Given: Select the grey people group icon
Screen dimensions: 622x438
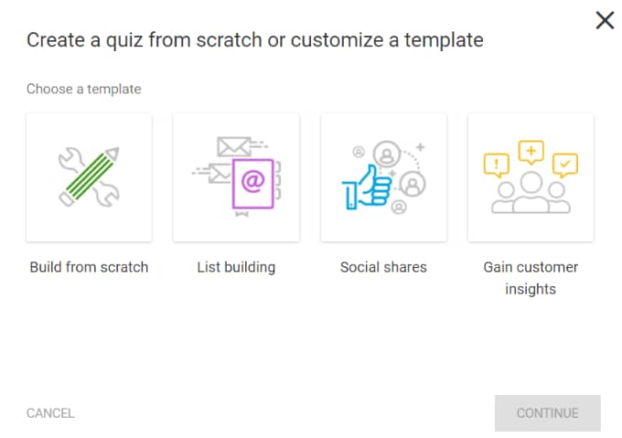Looking at the screenshot, I should pos(531,193).
